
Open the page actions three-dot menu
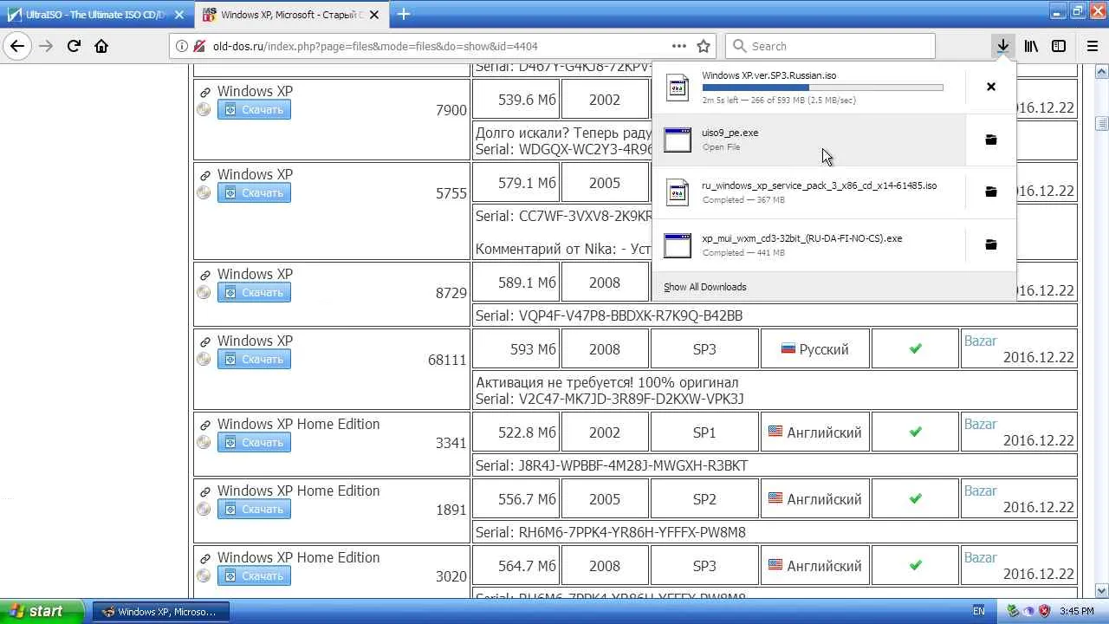[679, 46]
